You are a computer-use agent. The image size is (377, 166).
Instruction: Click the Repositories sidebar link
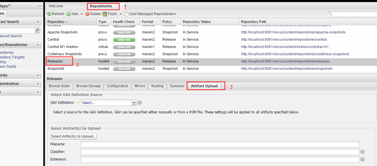point(7,53)
